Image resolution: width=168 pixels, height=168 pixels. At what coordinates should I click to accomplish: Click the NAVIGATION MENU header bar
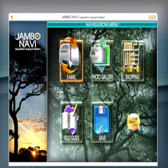[102, 25]
